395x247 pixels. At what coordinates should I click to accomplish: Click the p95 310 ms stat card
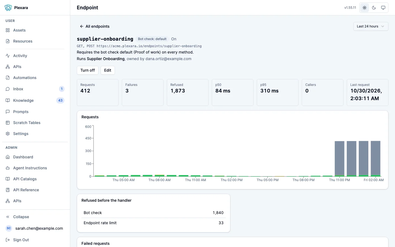(278, 92)
